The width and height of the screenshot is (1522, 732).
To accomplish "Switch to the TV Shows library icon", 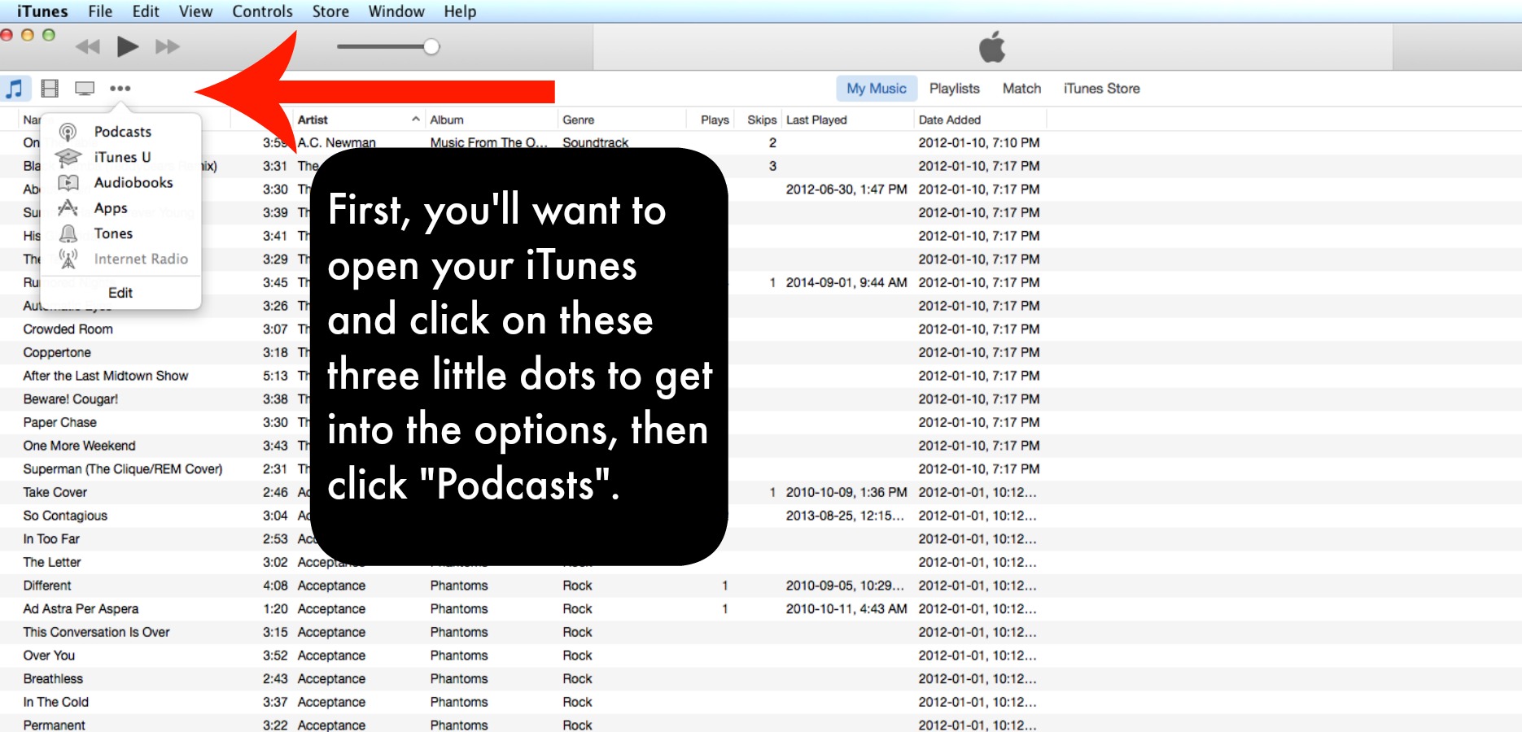I will (x=85, y=88).
